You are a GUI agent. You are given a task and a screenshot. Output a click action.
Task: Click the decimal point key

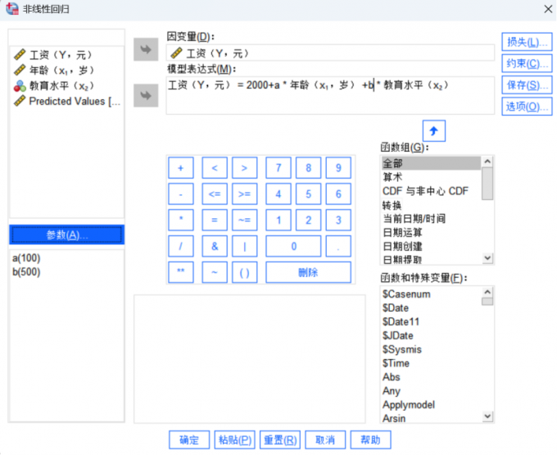(x=338, y=246)
